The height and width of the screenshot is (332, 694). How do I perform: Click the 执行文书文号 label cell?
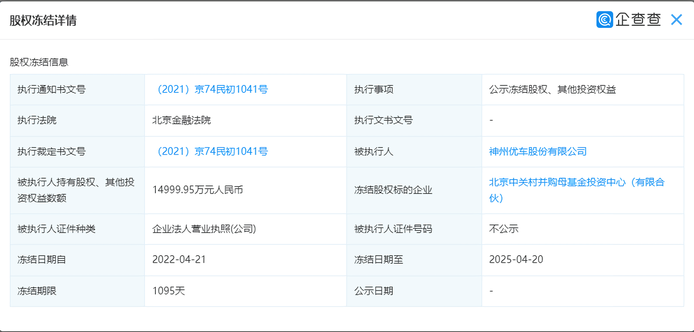[414, 120]
